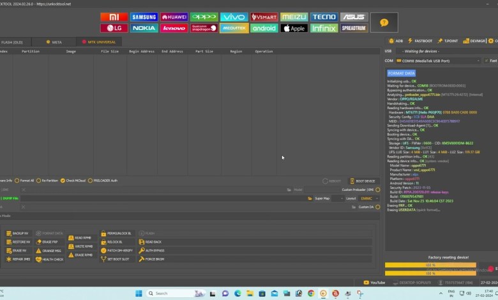
Task: Enable the Format All option
Action: tap(24, 181)
